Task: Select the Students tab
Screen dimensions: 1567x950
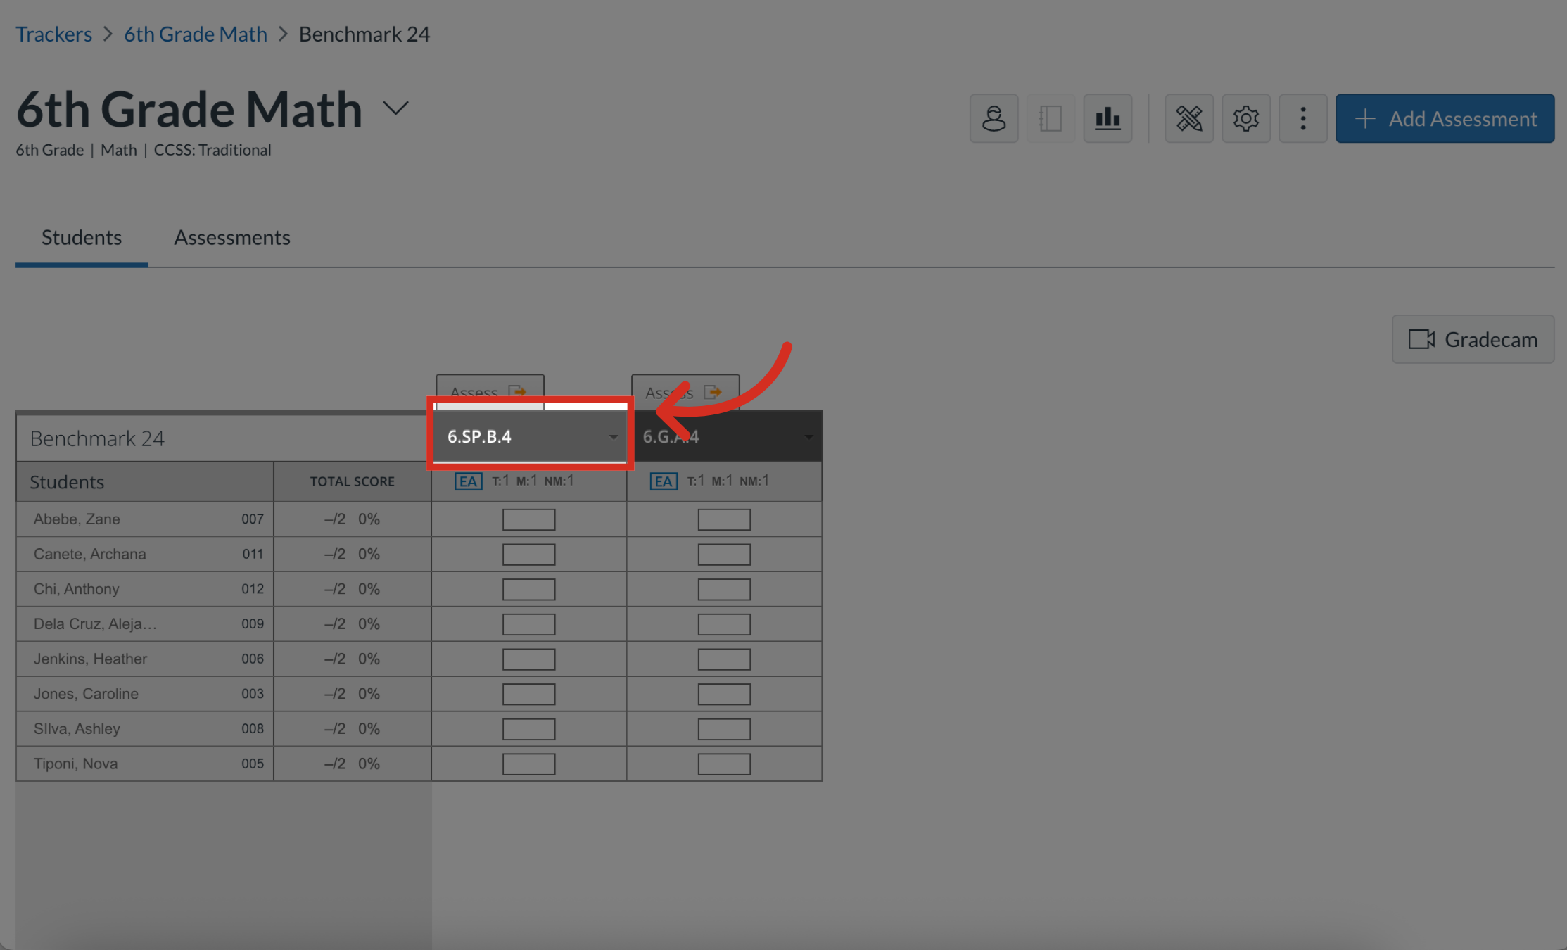Action: (x=82, y=238)
